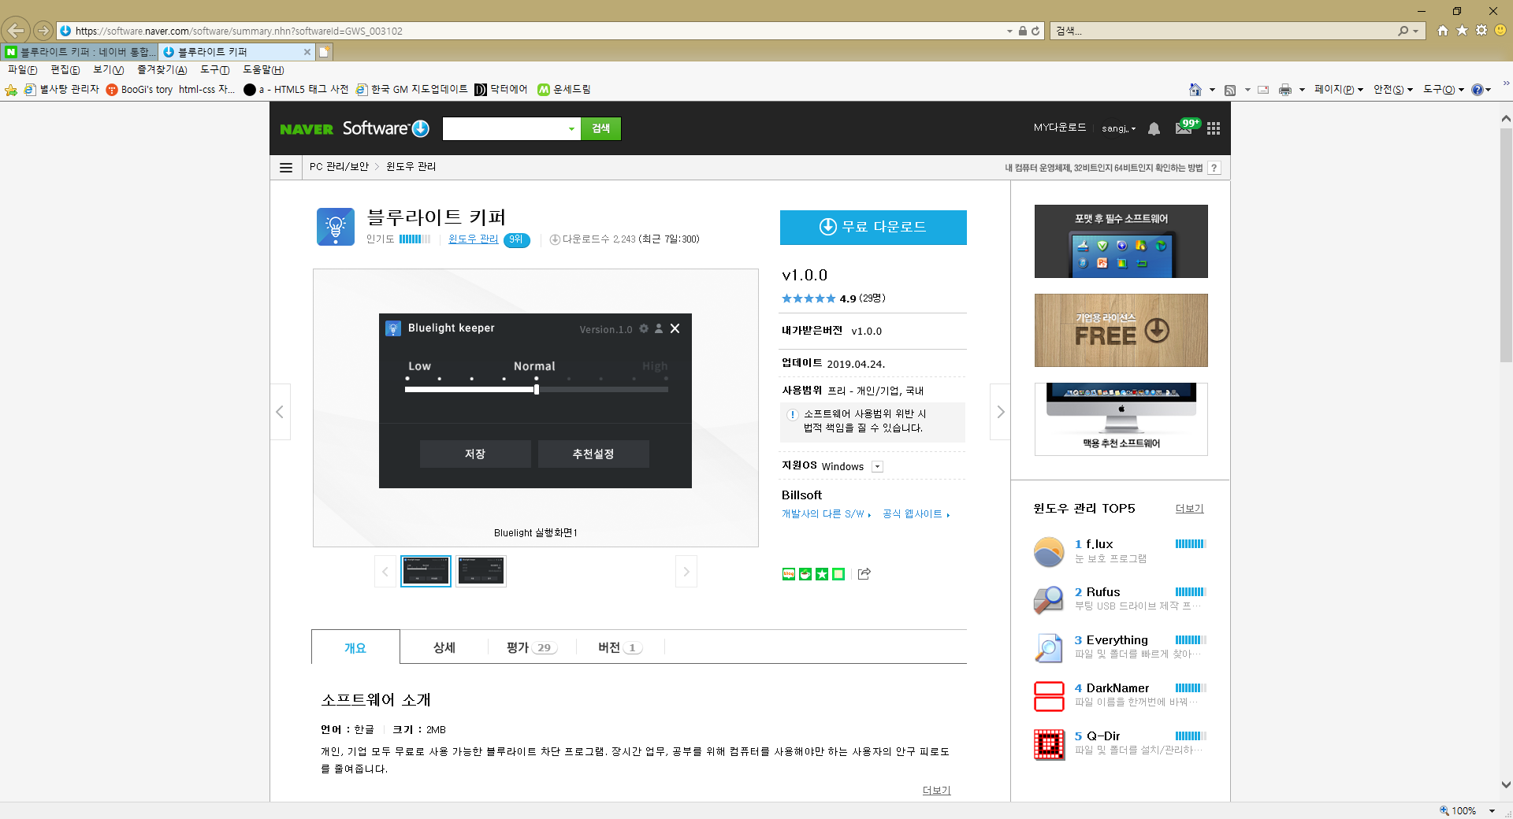Click the question mark help icon
Screen dimensions: 1513x819
pos(1214,168)
